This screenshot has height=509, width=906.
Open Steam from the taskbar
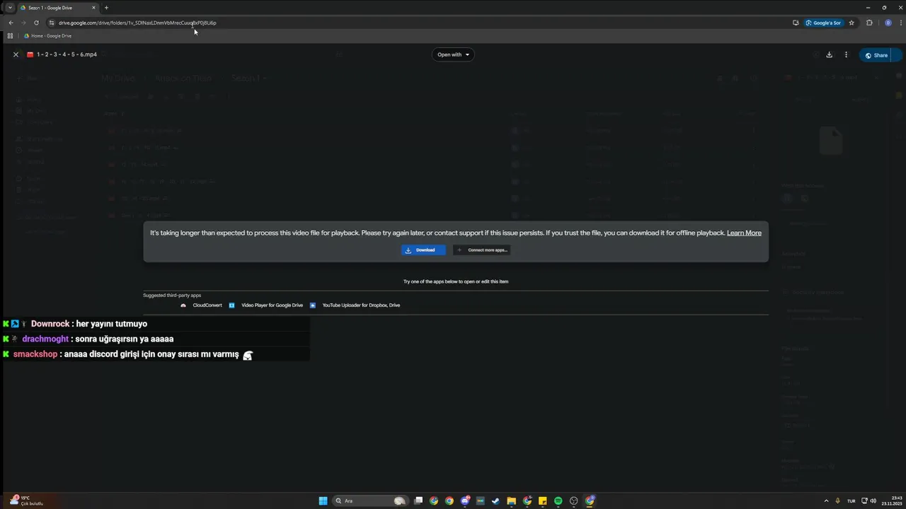pyautogui.click(x=495, y=501)
